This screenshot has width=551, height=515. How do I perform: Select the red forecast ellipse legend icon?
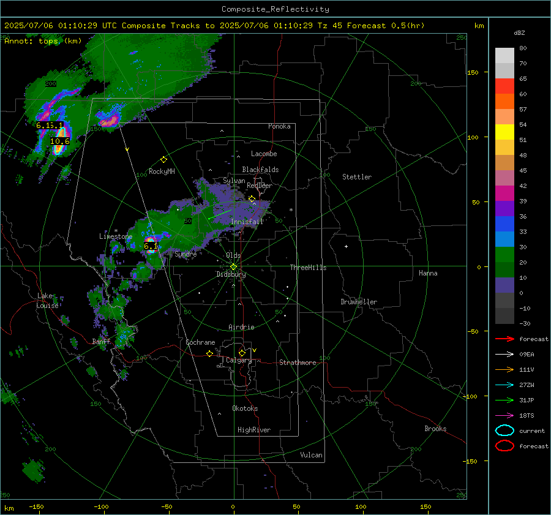(x=504, y=446)
